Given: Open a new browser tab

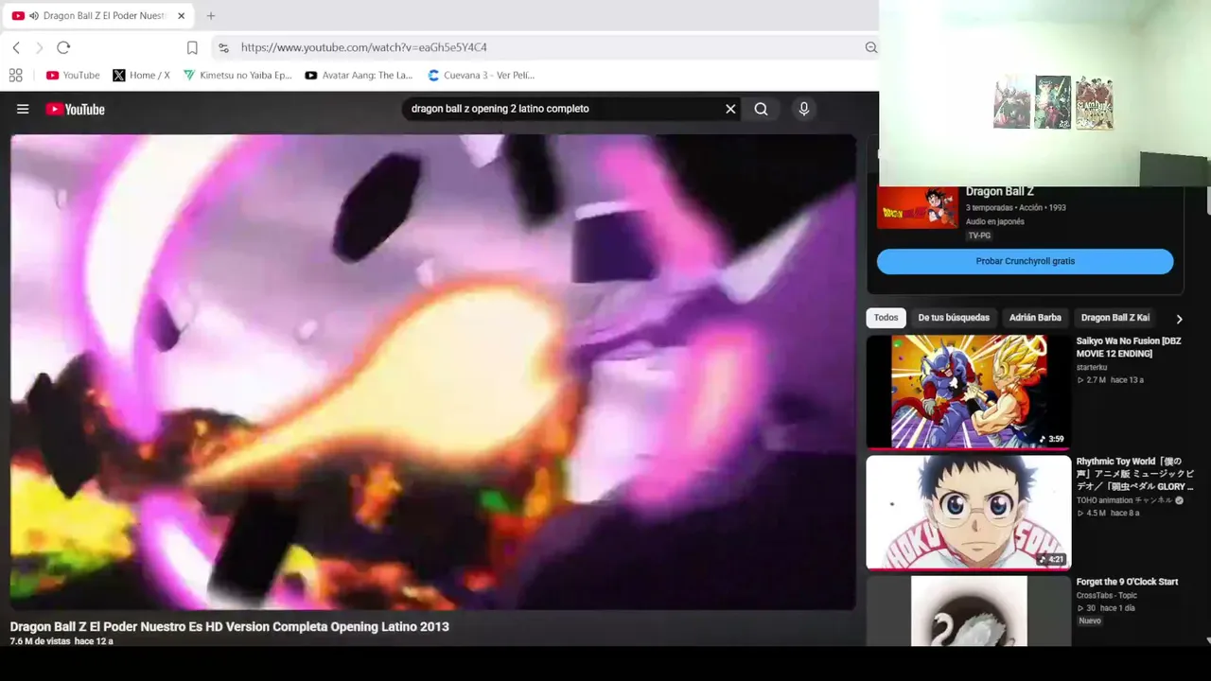Looking at the screenshot, I should pyautogui.click(x=211, y=16).
